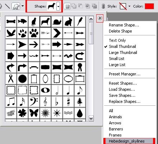The height and width of the screenshot is (144, 158).
Task: Choose Load Shapes menu item
Action: coord(122,89)
